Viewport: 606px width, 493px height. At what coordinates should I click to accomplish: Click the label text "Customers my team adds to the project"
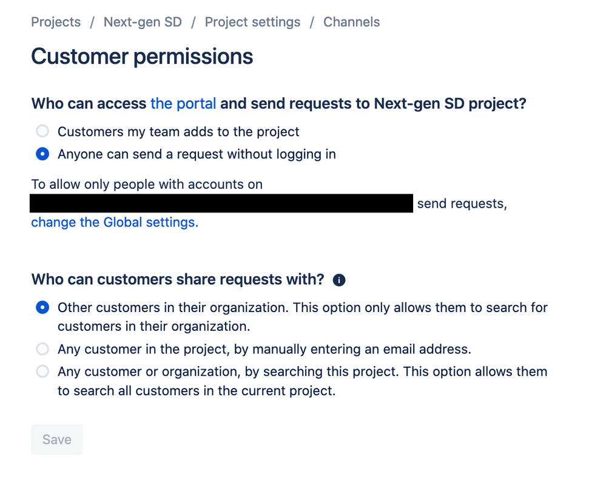(178, 131)
